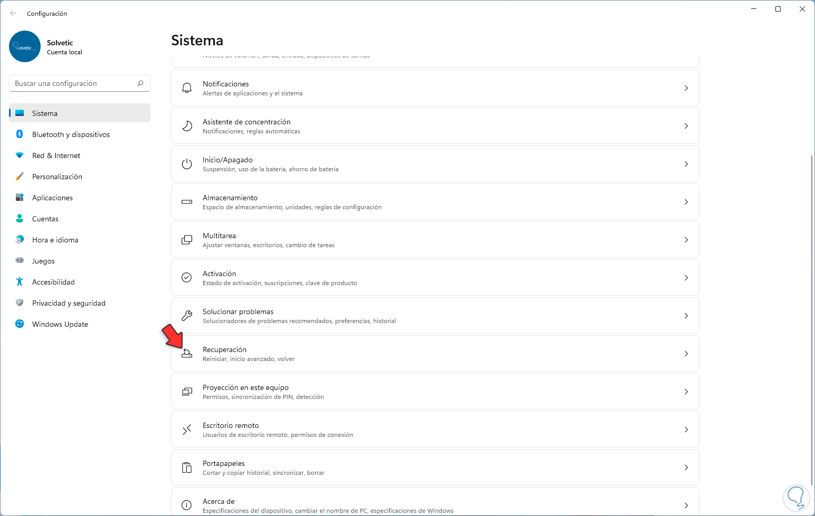Image resolution: width=815 pixels, height=516 pixels.
Task: Click the Buscar una configuración search field
Action: click(74, 83)
